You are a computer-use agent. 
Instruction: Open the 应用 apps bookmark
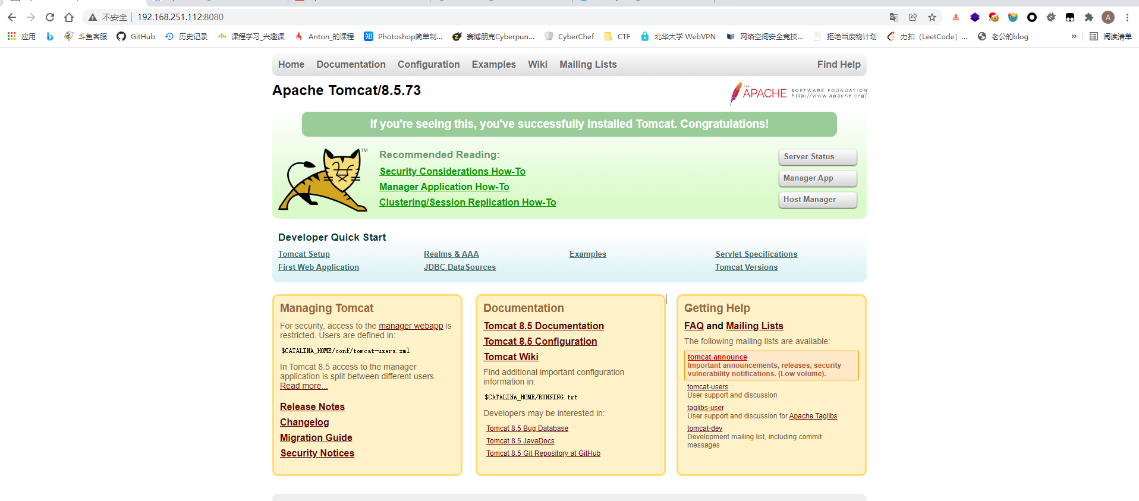pos(21,36)
